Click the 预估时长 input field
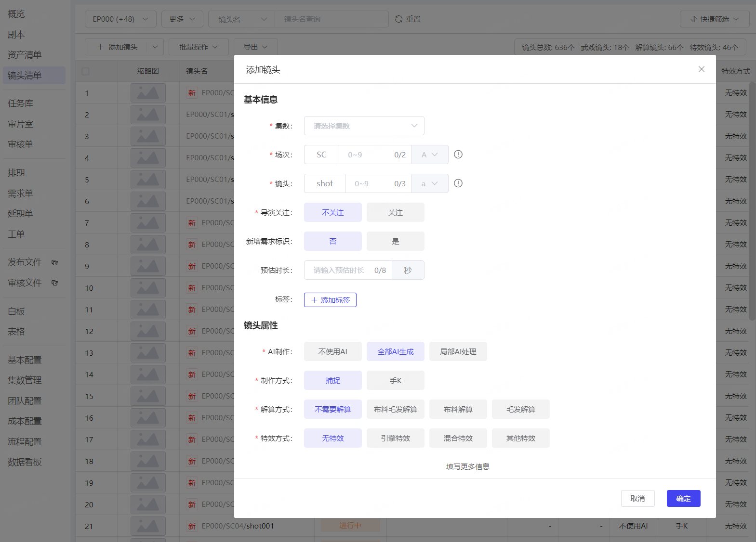 pyautogui.click(x=340, y=270)
